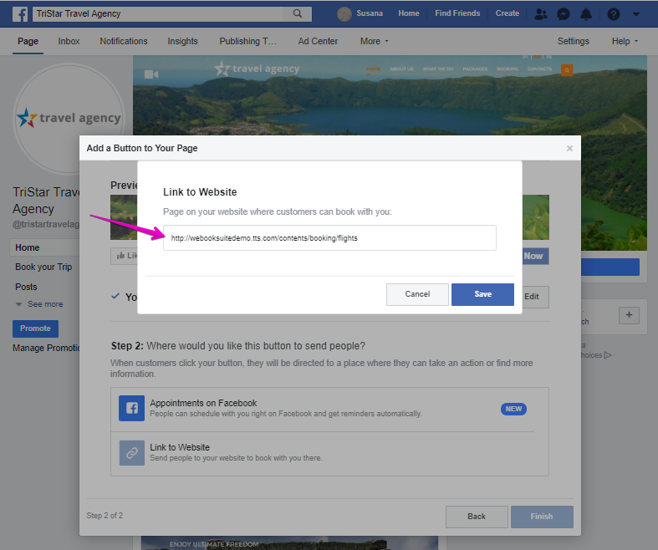Viewport: 658px width, 550px height.
Task: Open the Messenger icon
Action: point(564,14)
